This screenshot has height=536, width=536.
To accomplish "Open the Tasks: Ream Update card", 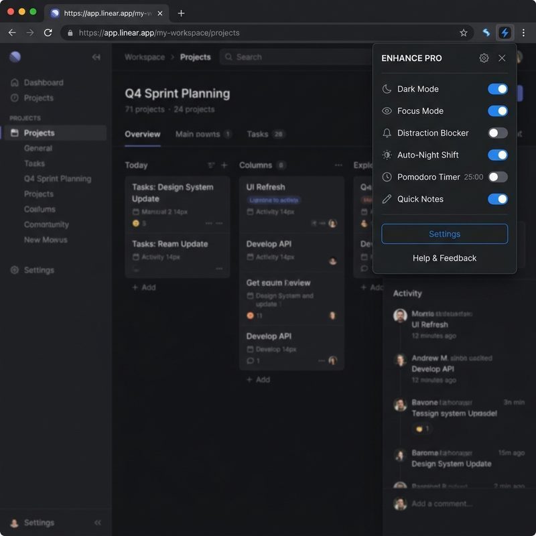I will 178,255.
